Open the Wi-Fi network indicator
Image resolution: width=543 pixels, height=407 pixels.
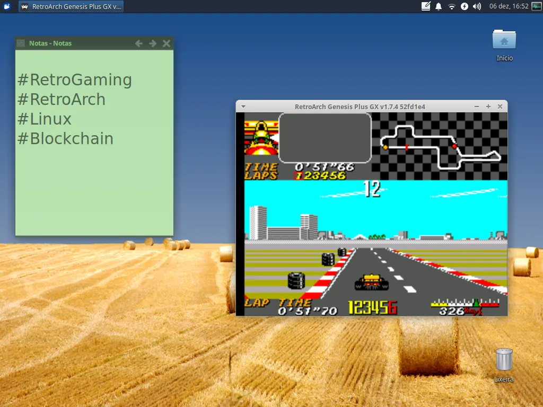452,6
